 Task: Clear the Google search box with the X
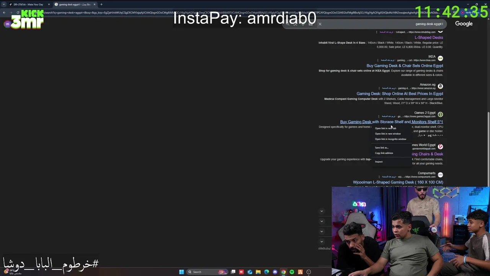click(320, 24)
